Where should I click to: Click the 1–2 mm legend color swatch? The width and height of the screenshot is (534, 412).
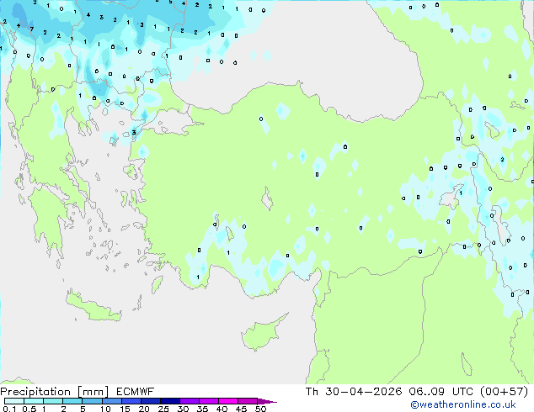[x=53, y=401]
